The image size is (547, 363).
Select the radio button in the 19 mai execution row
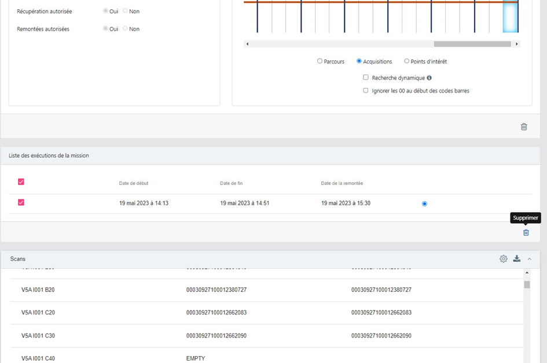(424, 204)
